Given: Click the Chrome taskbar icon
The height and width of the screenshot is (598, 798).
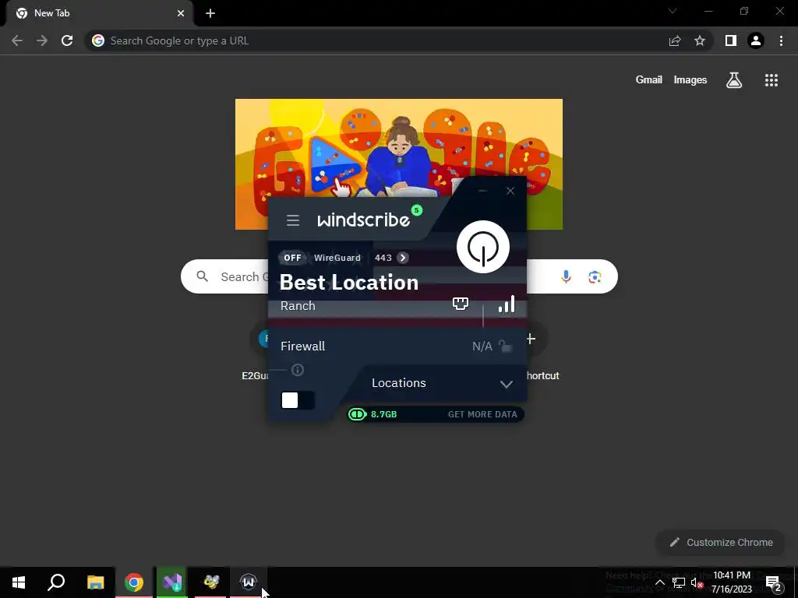Looking at the screenshot, I should 134,582.
